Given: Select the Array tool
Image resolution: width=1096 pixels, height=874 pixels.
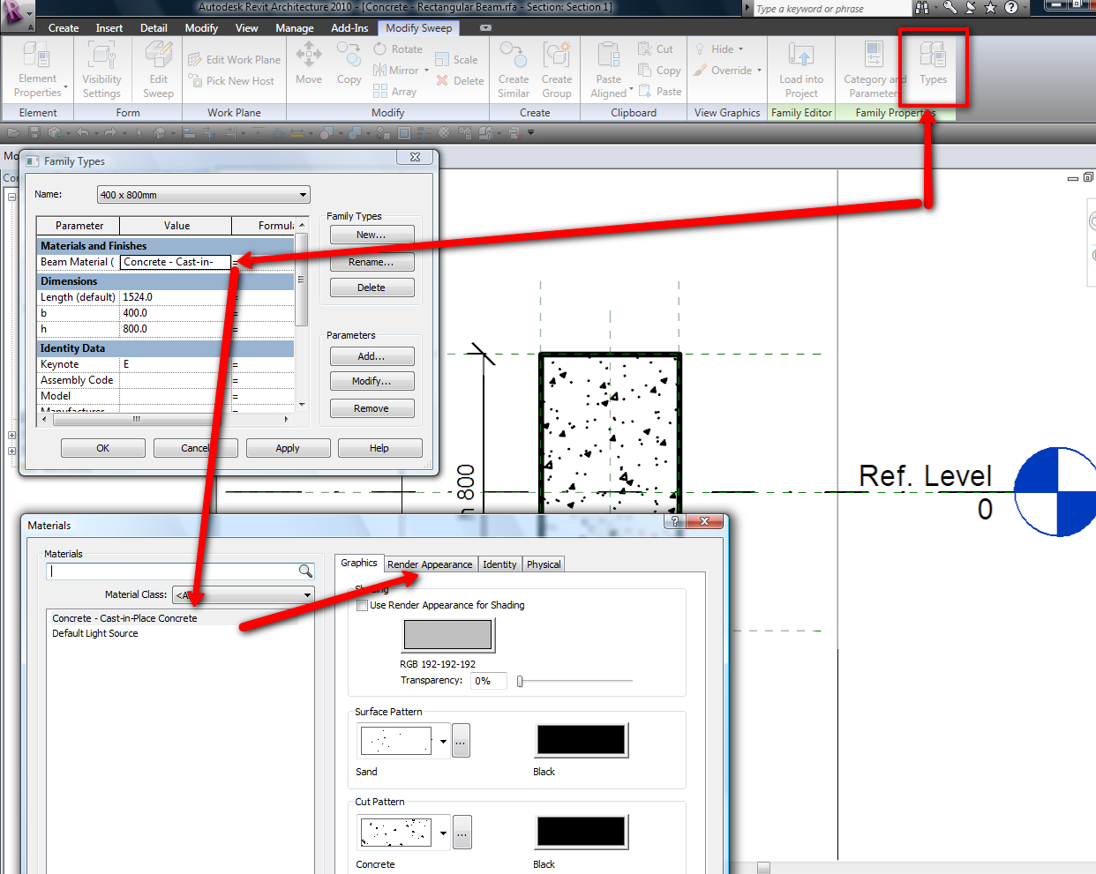Looking at the screenshot, I should pos(394,92).
